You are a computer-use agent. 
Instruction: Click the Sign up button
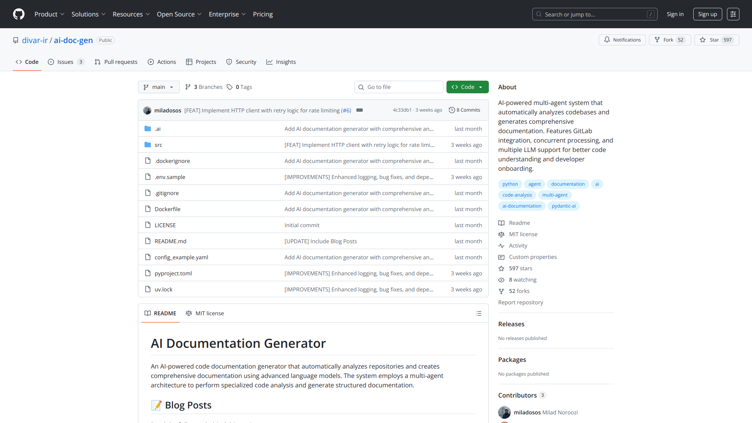[707, 14]
